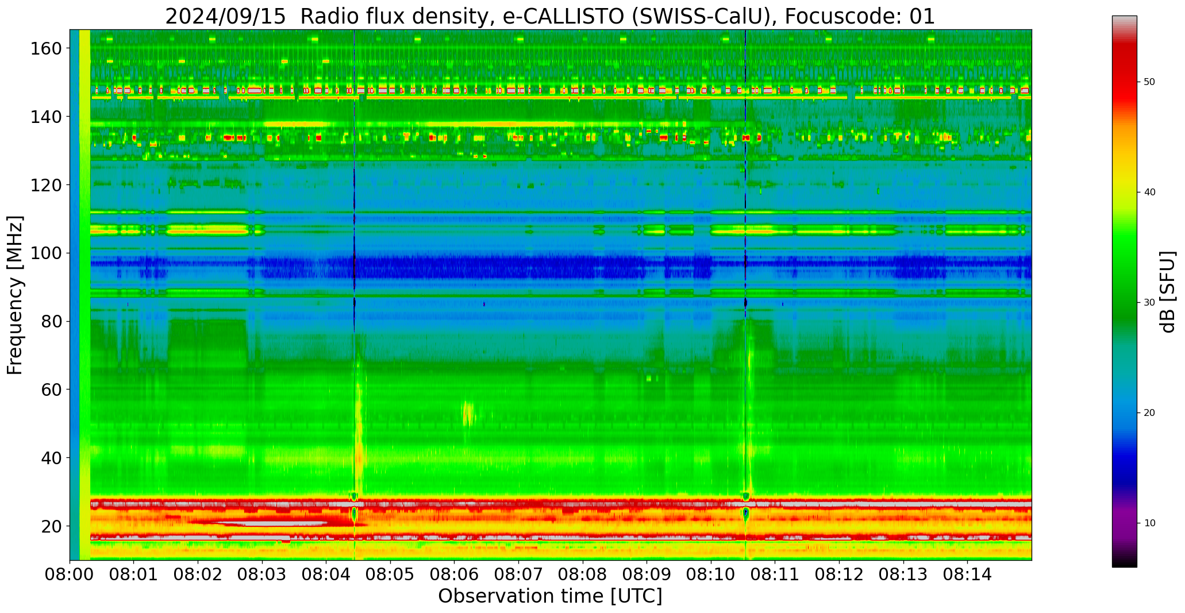Click the 08:04 time tick label
The image size is (1185, 613).
pyautogui.click(x=326, y=574)
